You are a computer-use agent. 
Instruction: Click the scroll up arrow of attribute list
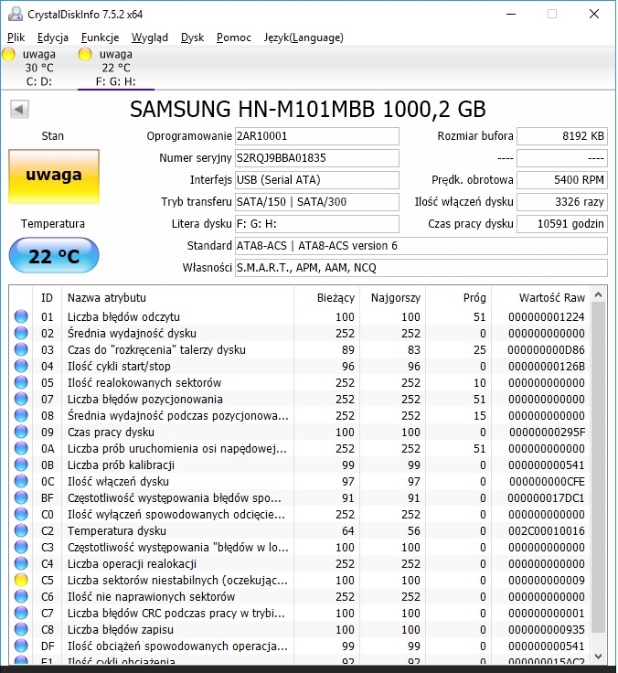(599, 294)
